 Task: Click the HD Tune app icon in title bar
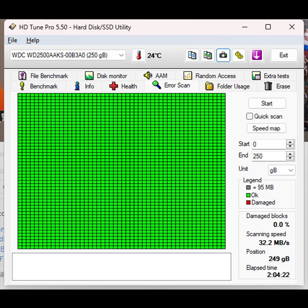(12, 27)
